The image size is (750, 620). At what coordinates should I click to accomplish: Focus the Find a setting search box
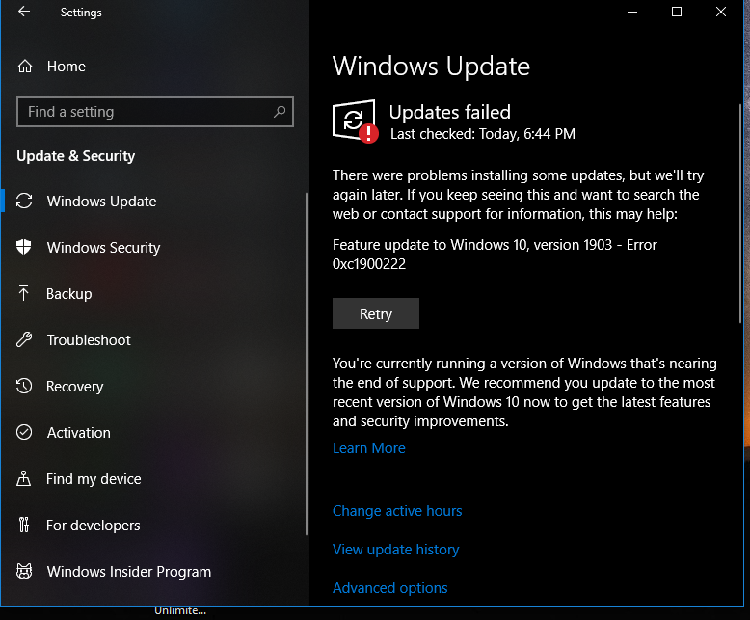(x=155, y=112)
